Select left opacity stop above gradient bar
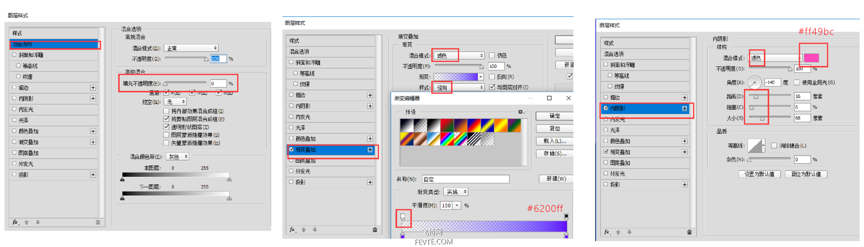 coord(403,216)
